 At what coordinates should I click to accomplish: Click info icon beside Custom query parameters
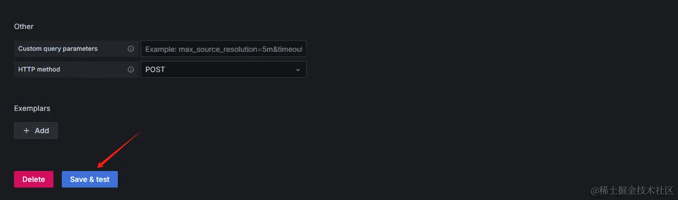click(131, 49)
